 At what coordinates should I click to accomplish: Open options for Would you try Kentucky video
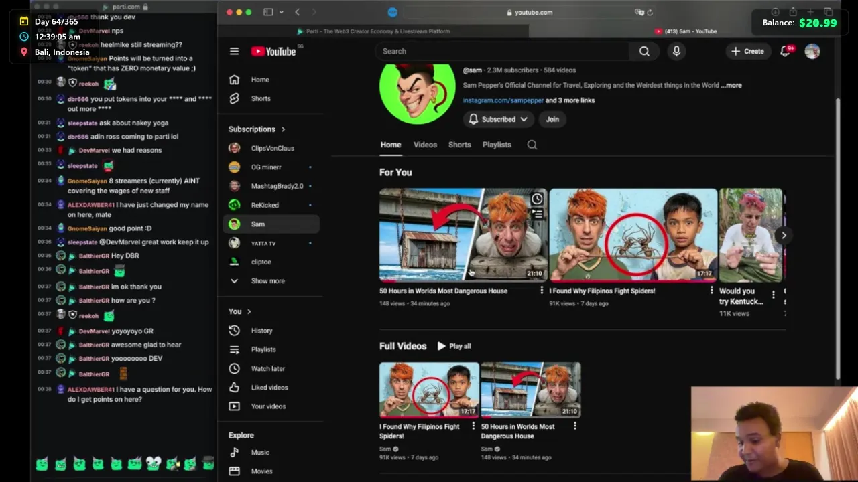pyautogui.click(x=774, y=295)
